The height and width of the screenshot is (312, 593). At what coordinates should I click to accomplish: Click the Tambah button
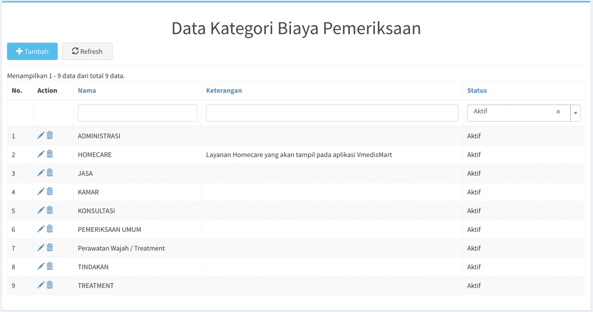tap(32, 51)
